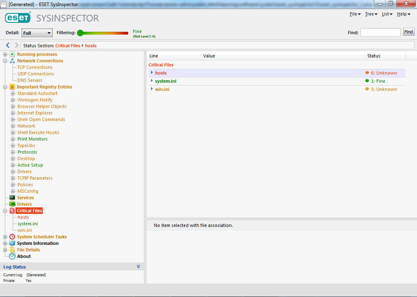Expand the hosts row triangle

(151, 73)
